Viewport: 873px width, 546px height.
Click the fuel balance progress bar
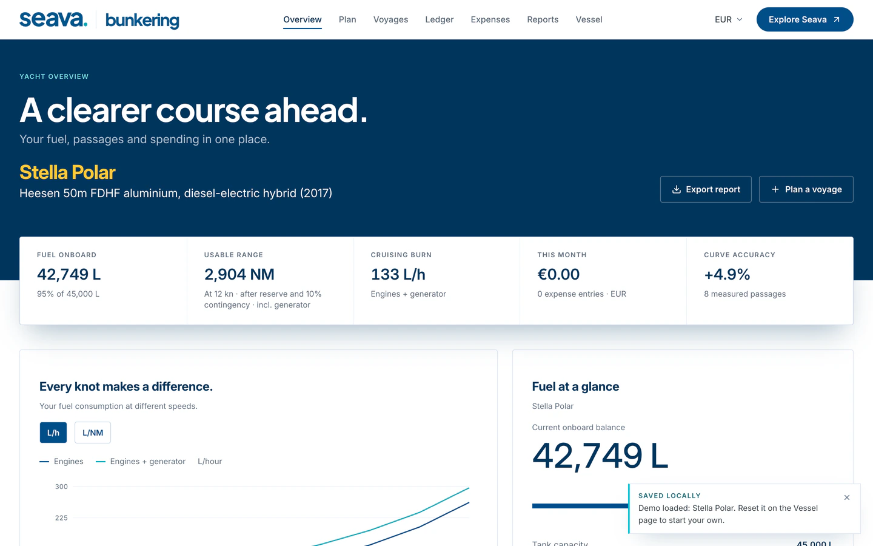pyautogui.click(x=580, y=506)
